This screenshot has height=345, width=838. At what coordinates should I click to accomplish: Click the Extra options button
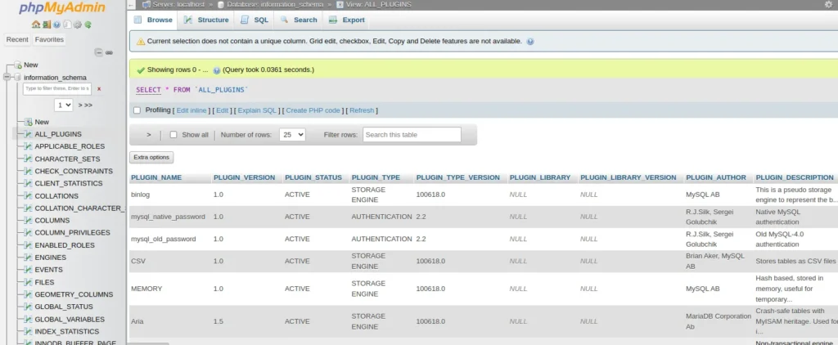click(151, 158)
